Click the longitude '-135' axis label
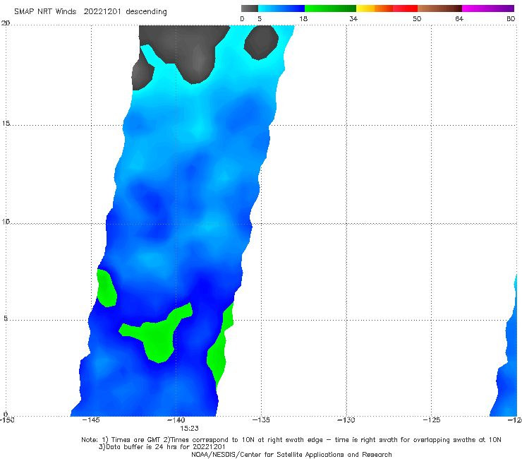 click(261, 419)
